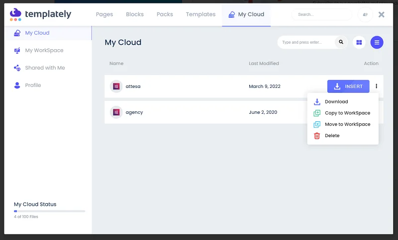398x240 pixels.
Task: Click the Name column header
Action: point(116,64)
